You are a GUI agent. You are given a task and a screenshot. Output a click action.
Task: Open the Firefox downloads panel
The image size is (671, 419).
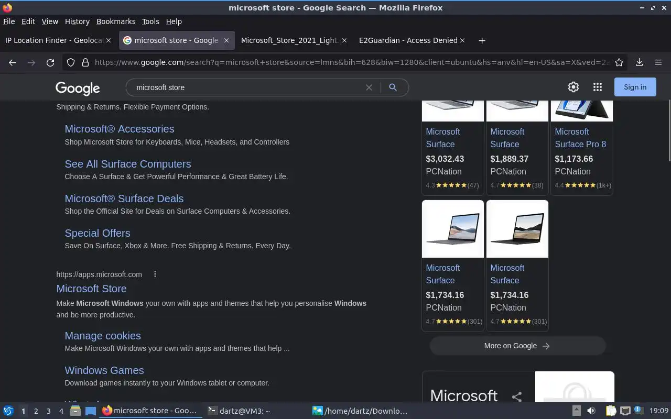point(640,62)
